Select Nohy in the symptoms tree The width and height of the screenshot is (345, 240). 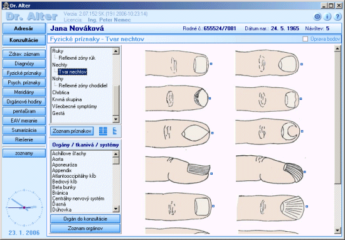pyautogui.click(x=58, y=79)
